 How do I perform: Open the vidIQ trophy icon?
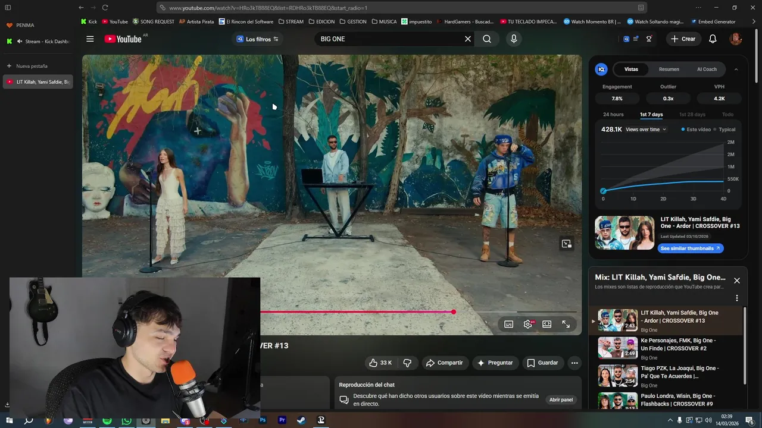click(649, 39)
